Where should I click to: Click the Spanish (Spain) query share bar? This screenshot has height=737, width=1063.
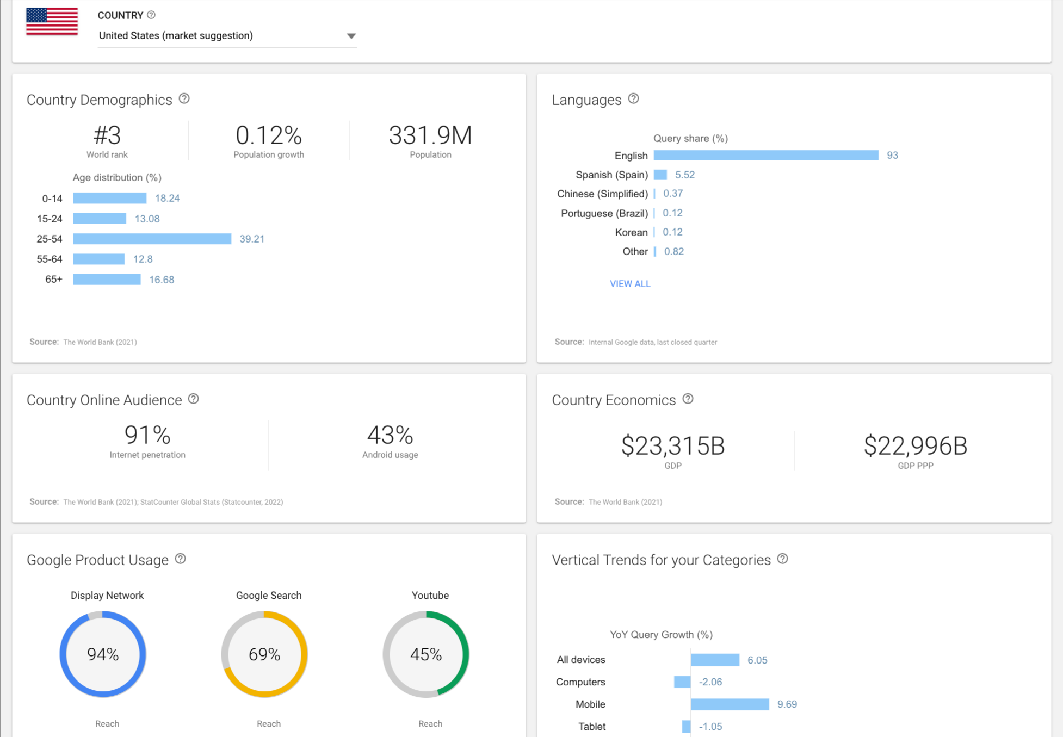click(x=660, y=175)
